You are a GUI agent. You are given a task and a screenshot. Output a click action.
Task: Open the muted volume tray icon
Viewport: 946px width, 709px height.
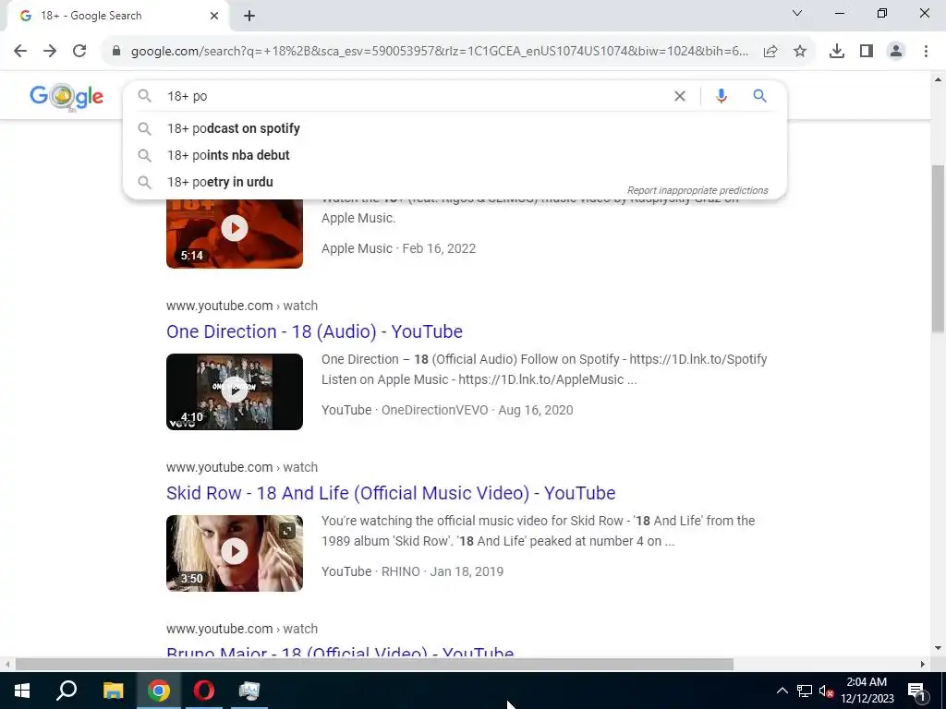[x=827, y=691]
